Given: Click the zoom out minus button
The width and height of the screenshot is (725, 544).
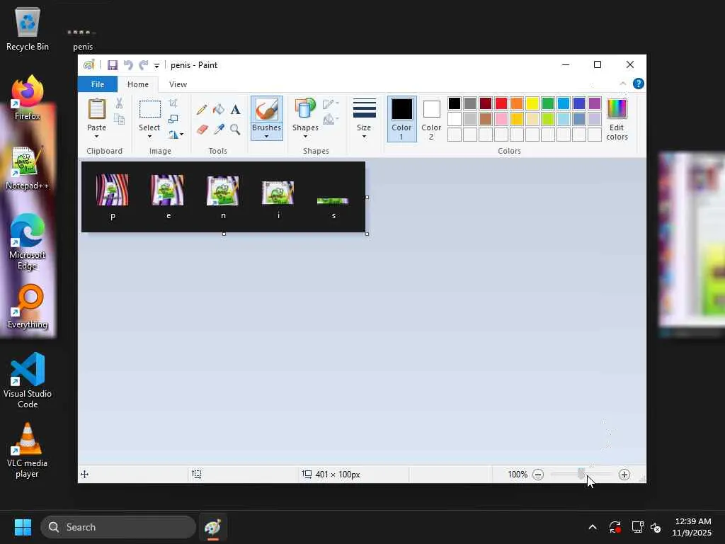Looking at the screenshot, I should pos(538,474).
